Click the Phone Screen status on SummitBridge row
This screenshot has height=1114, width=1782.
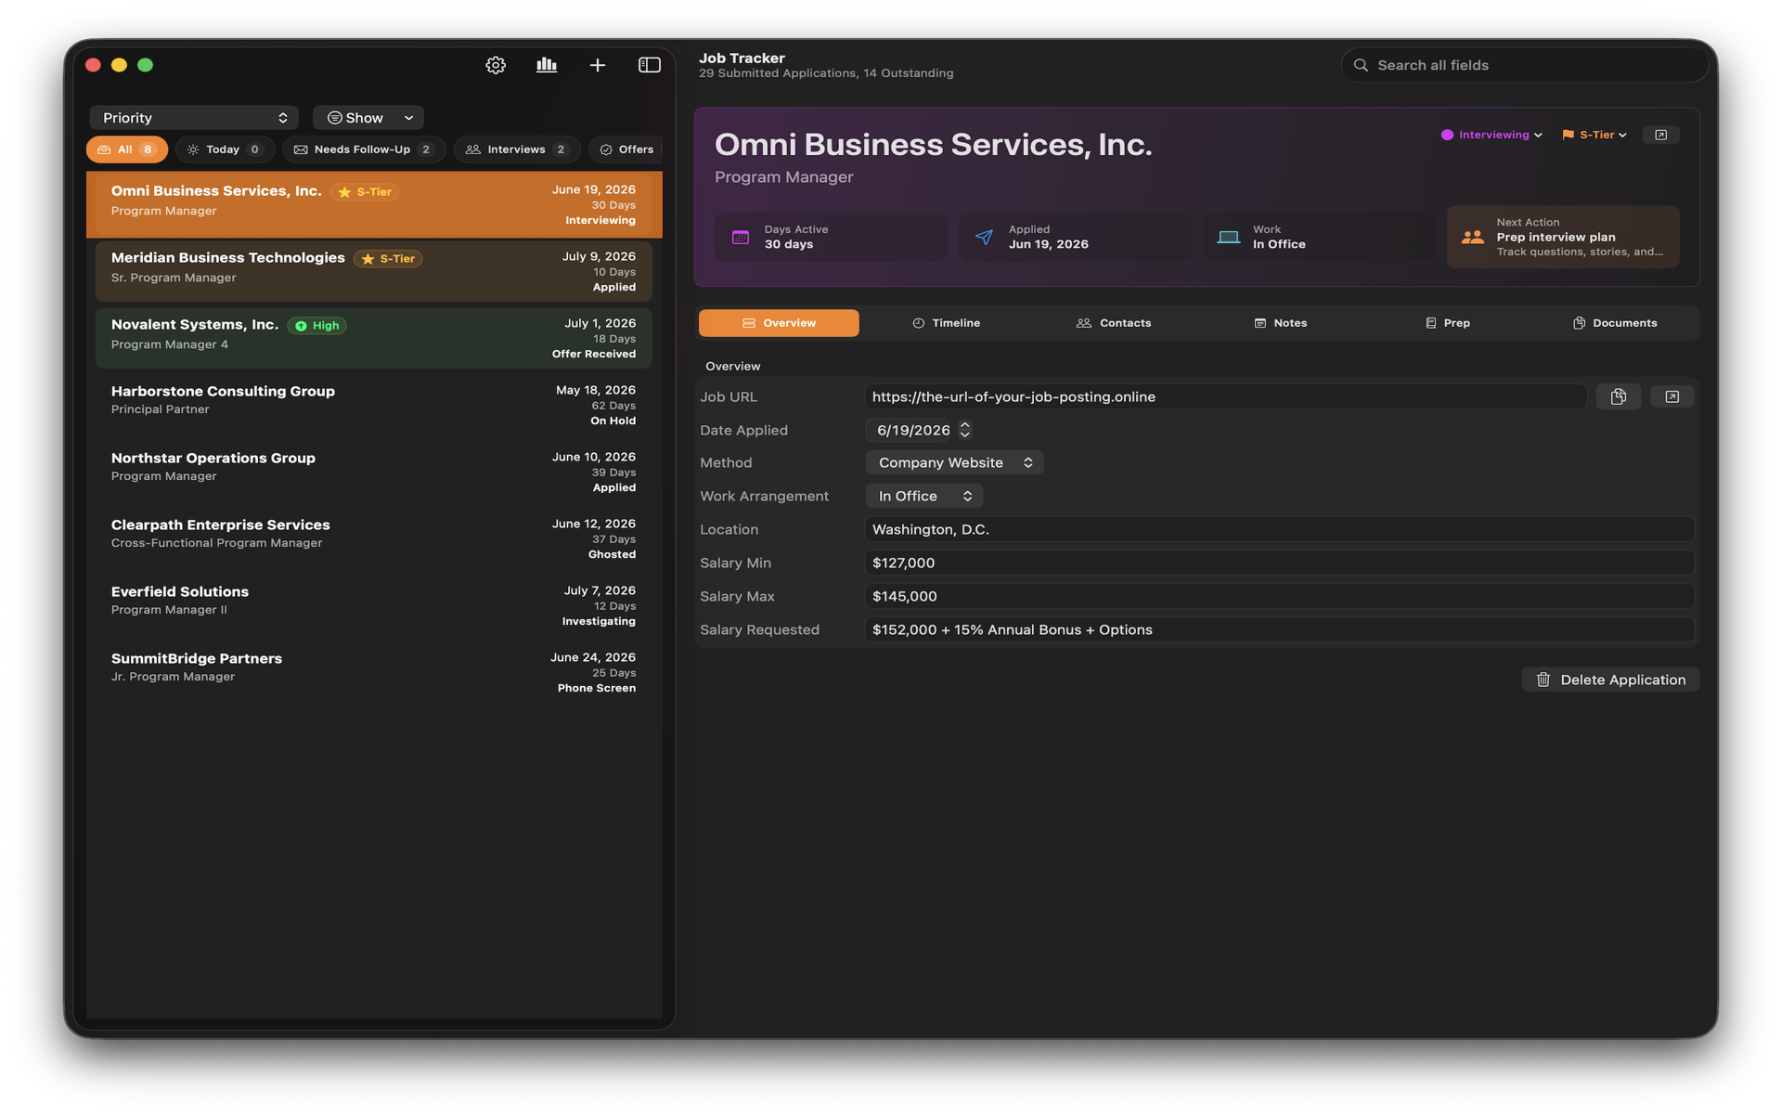[x=597, y=689]
